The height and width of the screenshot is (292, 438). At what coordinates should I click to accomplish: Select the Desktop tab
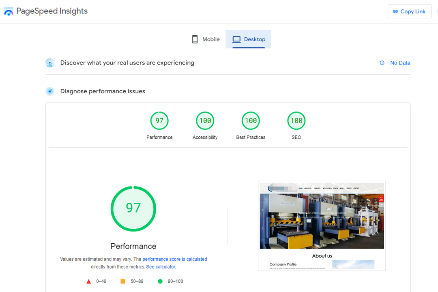pos(249,39)
